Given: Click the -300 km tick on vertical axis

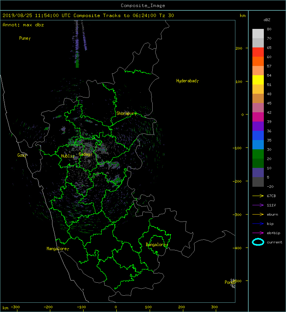Looking at the screenshot, I should coord(237,215).
